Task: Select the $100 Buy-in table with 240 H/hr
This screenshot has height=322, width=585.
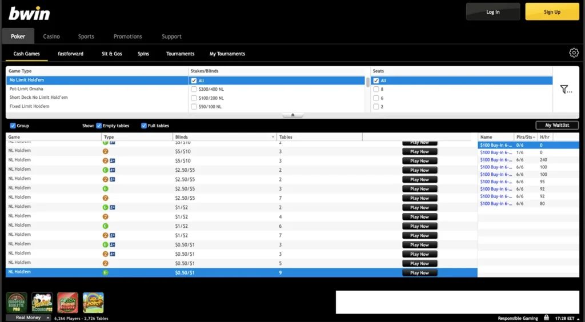Action: click(528, 160)
